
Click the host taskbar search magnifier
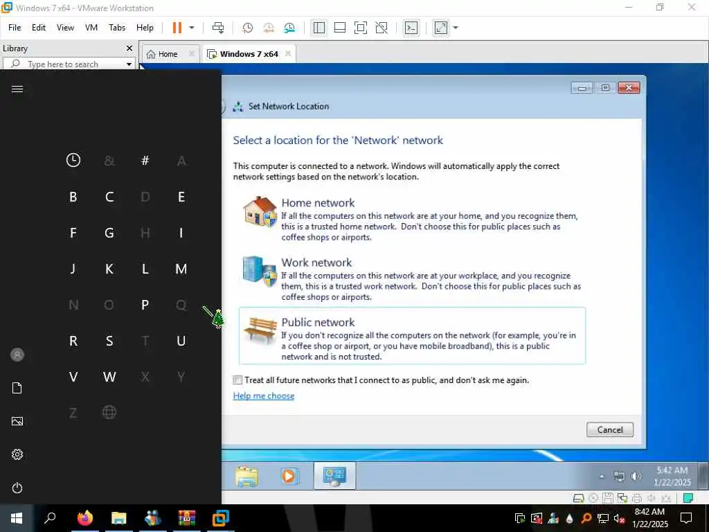click(50, 518)
